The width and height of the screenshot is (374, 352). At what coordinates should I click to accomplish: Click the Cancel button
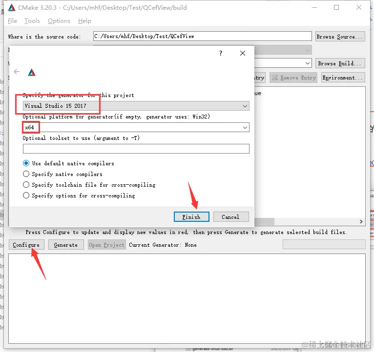(231, 217)
